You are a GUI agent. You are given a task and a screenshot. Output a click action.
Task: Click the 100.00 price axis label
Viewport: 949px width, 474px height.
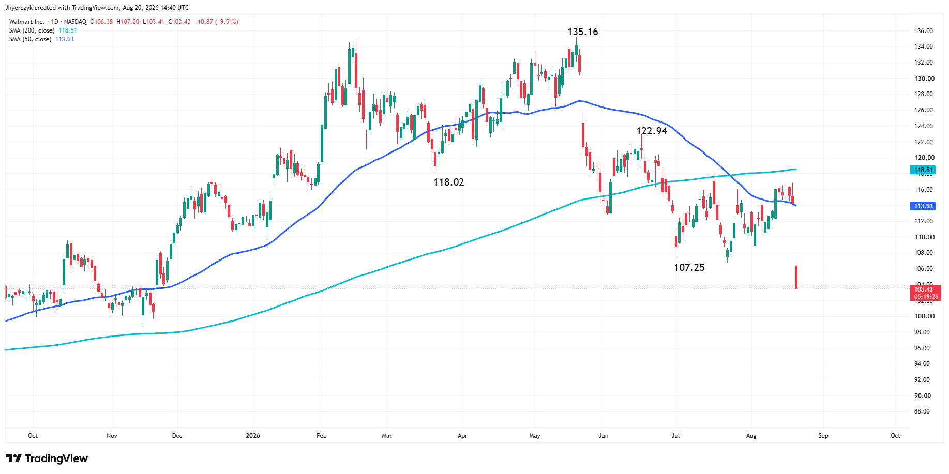click(924, 316)
